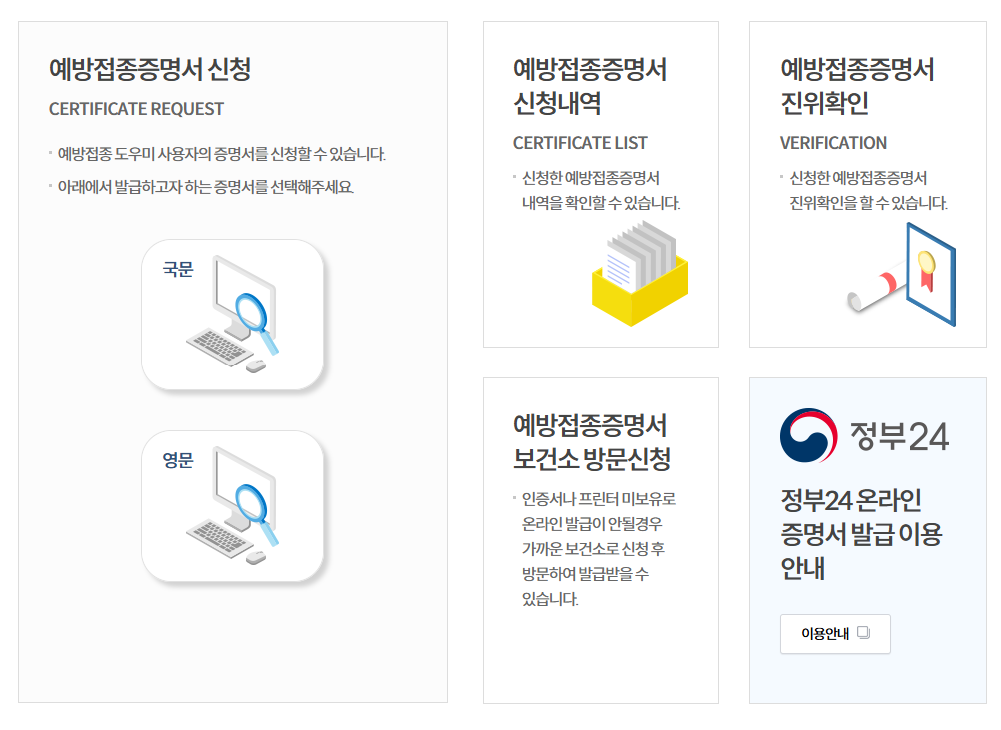Screen dimensions: 1001x730
Task: Open 예방접종증명서 보건소 방문신청 heading
Action: click(591, 442)
